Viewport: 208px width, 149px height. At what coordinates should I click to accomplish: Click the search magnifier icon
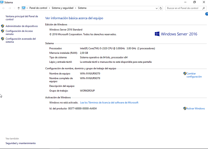tap(204, 8)
